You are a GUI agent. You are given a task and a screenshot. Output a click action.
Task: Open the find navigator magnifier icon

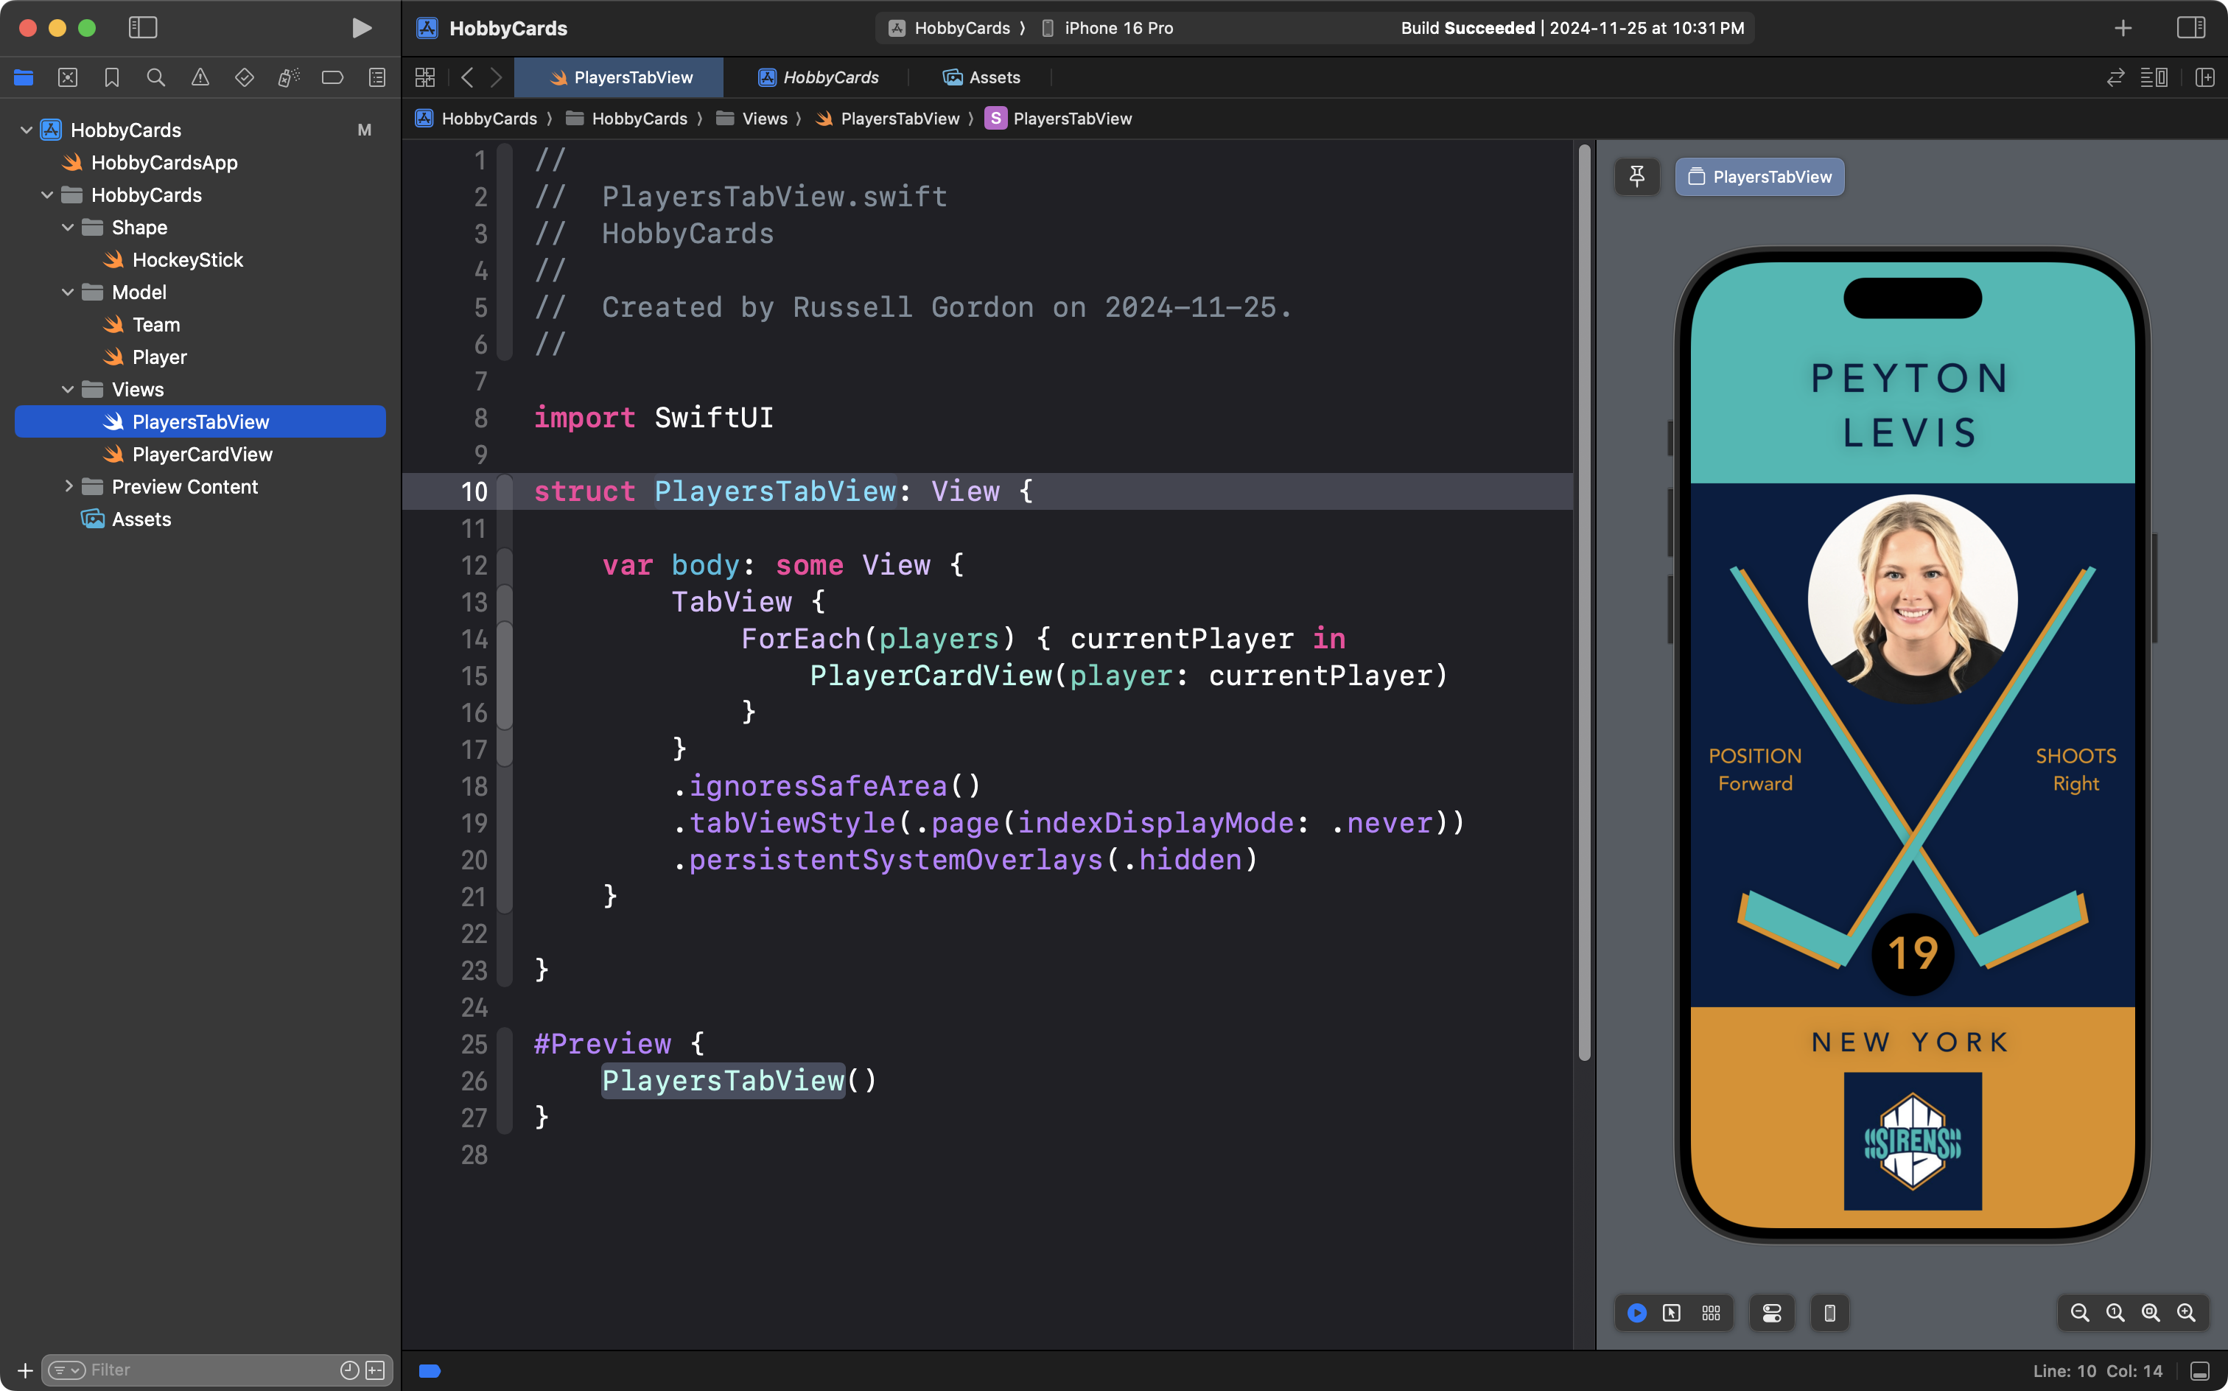[156, 77]
